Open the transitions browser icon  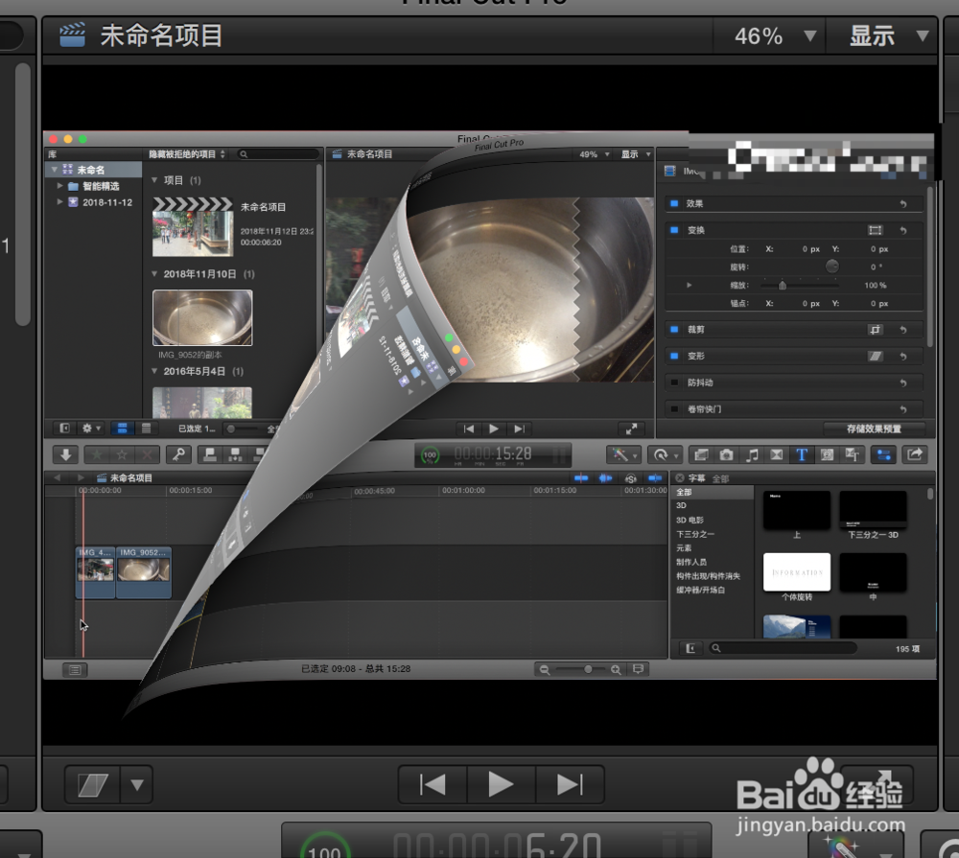pos(777,455)
